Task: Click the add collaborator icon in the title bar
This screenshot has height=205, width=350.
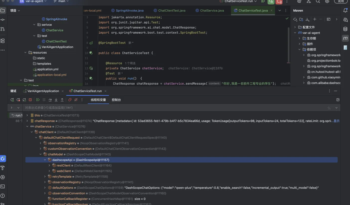Action: [x=309, y=1]
